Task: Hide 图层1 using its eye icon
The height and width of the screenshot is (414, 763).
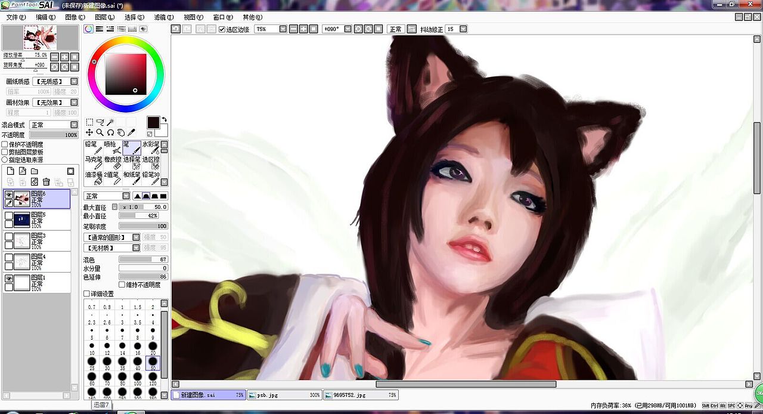Action: tap(9, 279)
